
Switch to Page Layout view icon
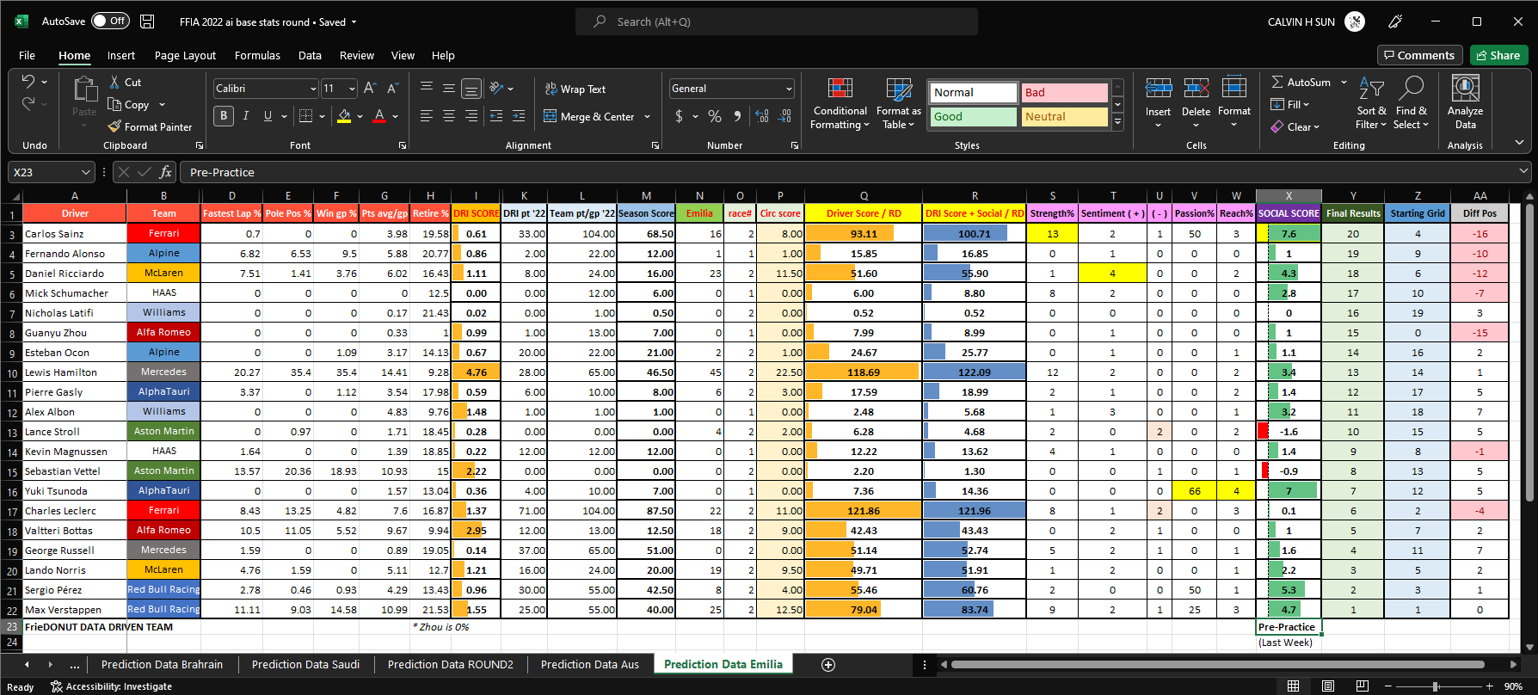(1328, 686)
